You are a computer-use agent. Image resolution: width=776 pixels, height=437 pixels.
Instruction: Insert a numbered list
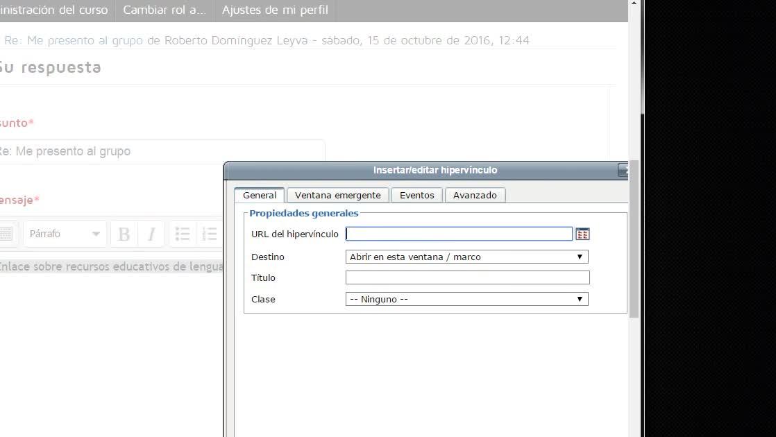point(210,234)
